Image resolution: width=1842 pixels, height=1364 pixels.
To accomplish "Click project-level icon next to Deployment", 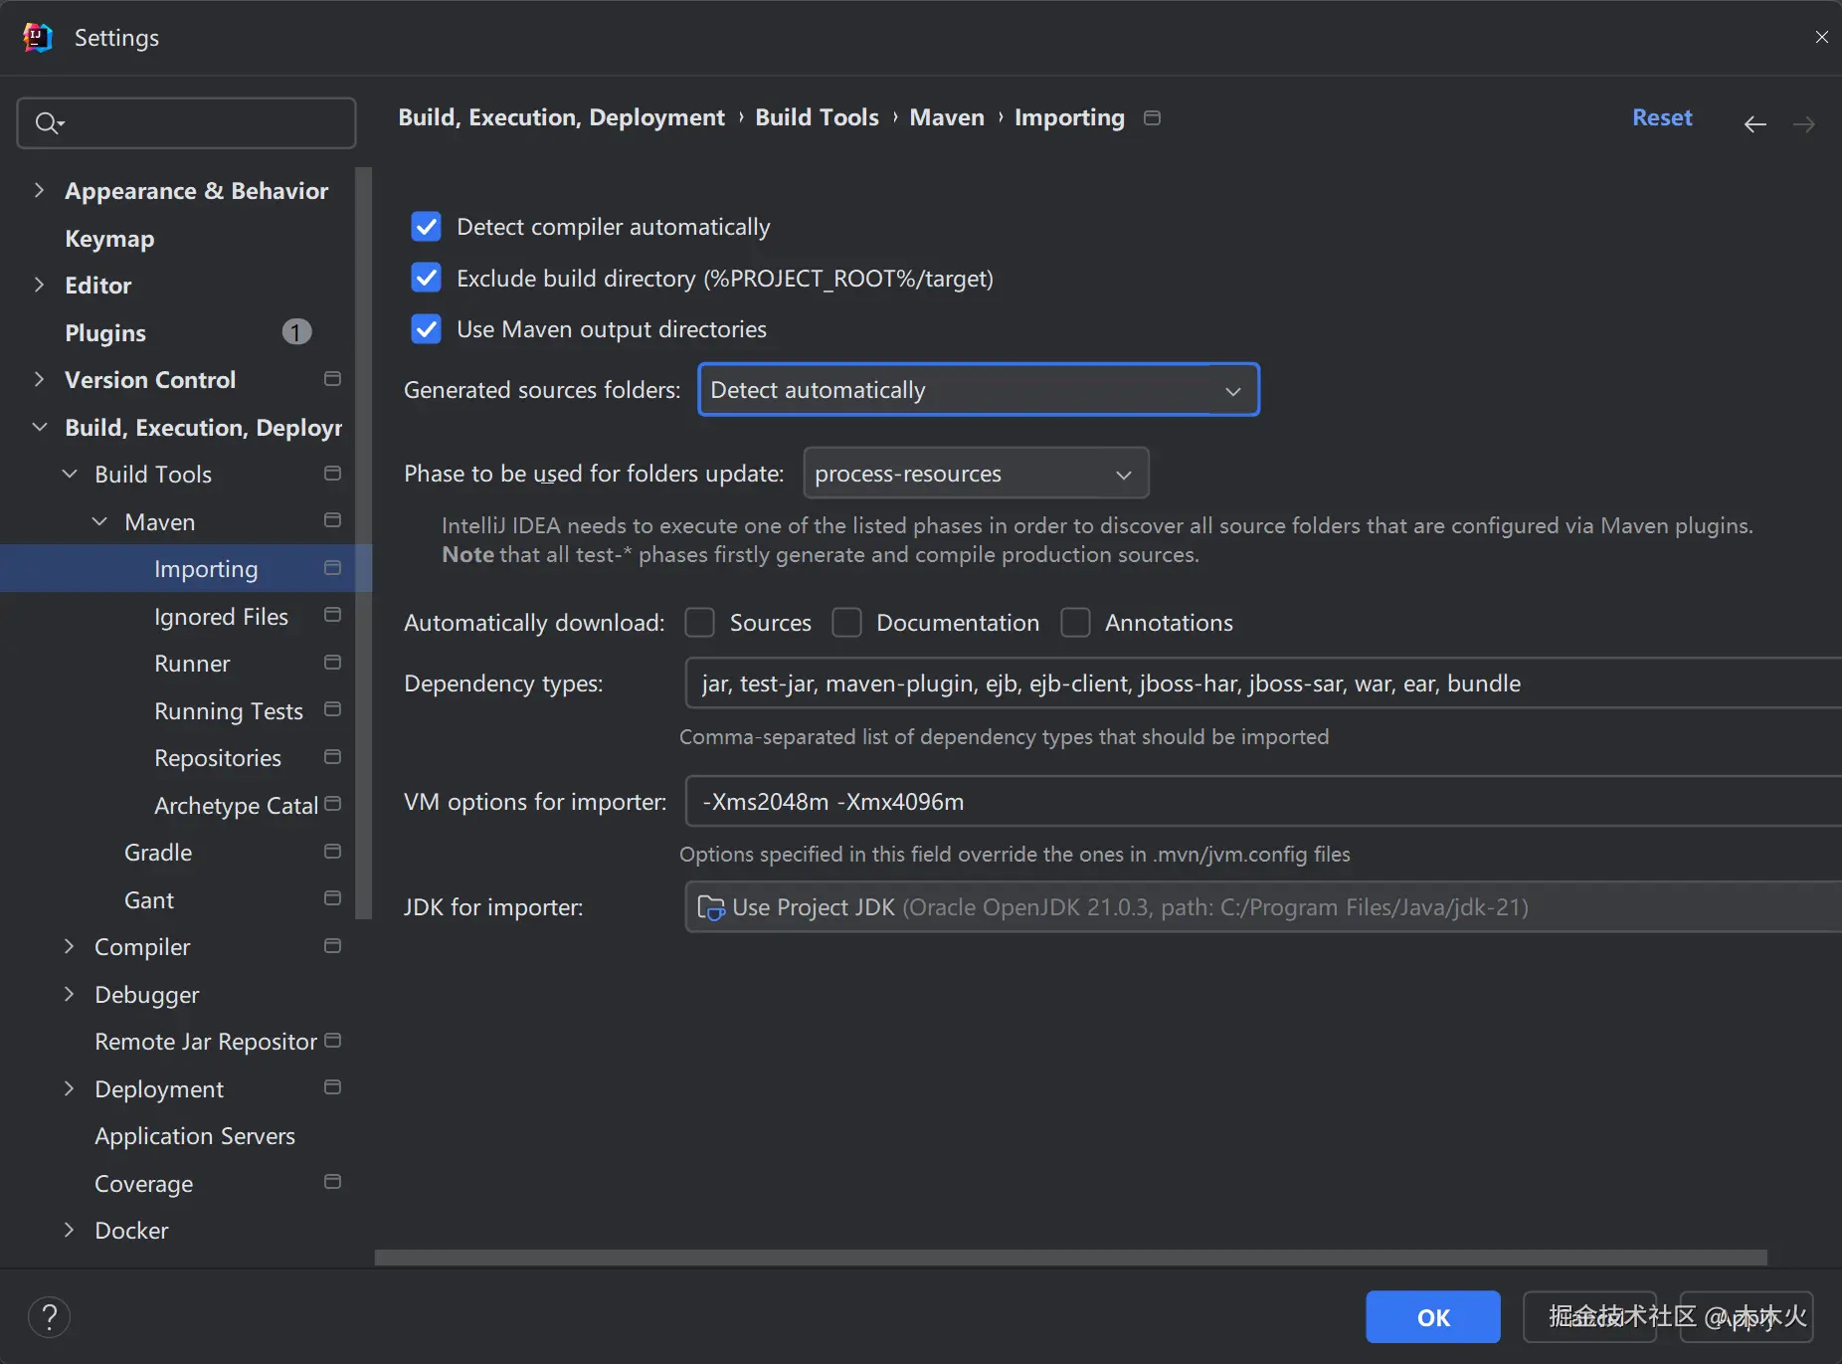I will pos(332,1087).
